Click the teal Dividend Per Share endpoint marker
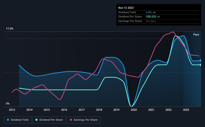 [201, 65]
